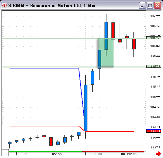Click the 136.25 price axis label
Screen dimensions: 163x158
coord(155,46)
